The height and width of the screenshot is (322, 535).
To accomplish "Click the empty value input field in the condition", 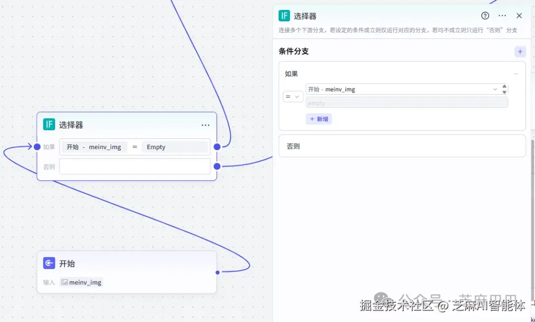I will pos(406,102).
